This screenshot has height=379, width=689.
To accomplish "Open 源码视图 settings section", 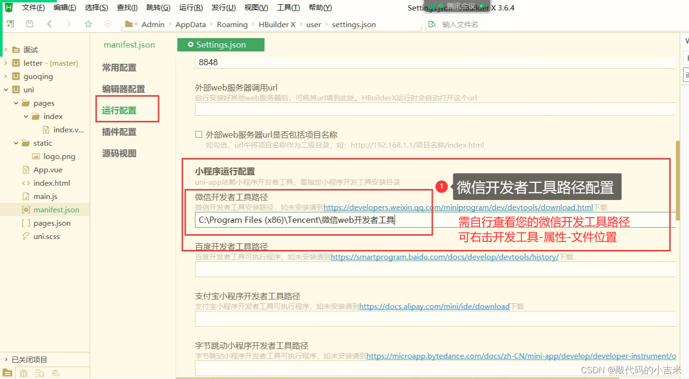I will click(120, 153).
